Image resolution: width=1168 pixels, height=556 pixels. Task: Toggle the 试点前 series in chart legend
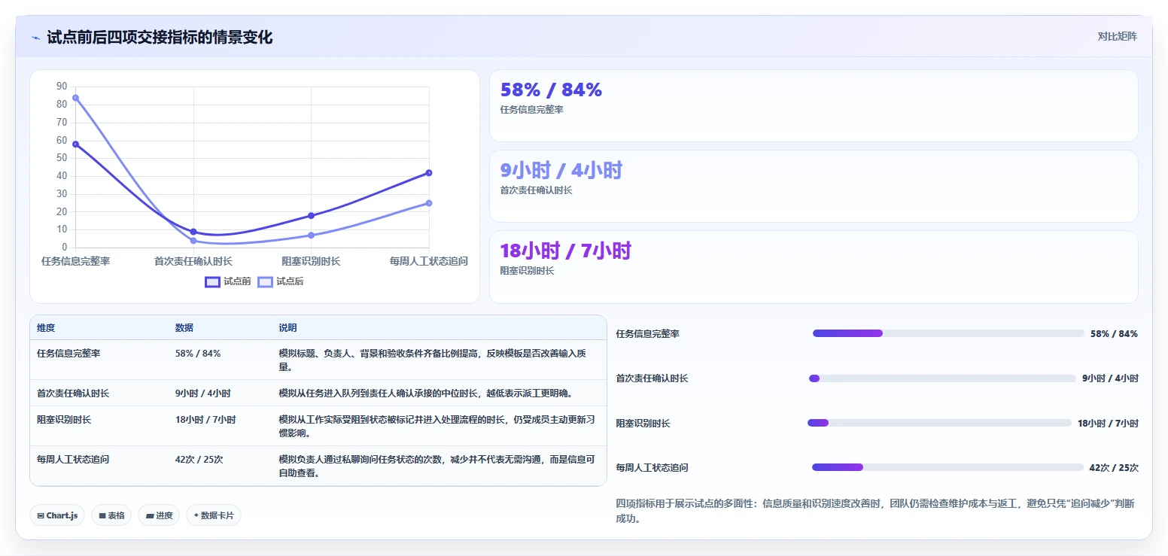coord(228,281)
